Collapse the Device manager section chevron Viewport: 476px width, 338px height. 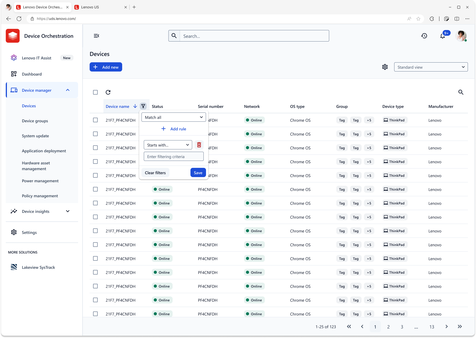tap(68, 90)
